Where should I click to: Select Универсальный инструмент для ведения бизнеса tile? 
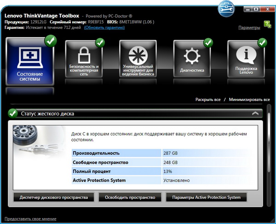click(x=138, y=59)
